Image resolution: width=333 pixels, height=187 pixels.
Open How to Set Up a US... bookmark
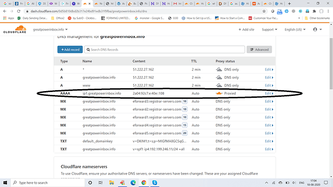(196, 18)
